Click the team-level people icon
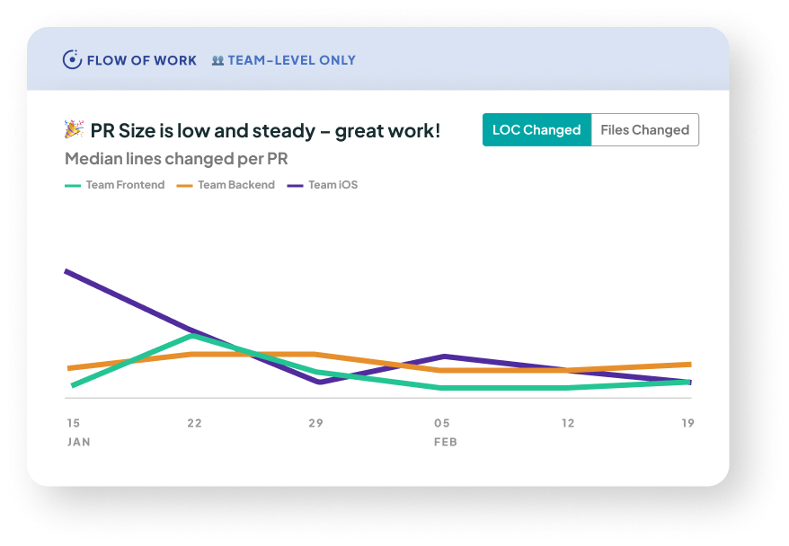 pyautogui.click(x=217, y=61)
